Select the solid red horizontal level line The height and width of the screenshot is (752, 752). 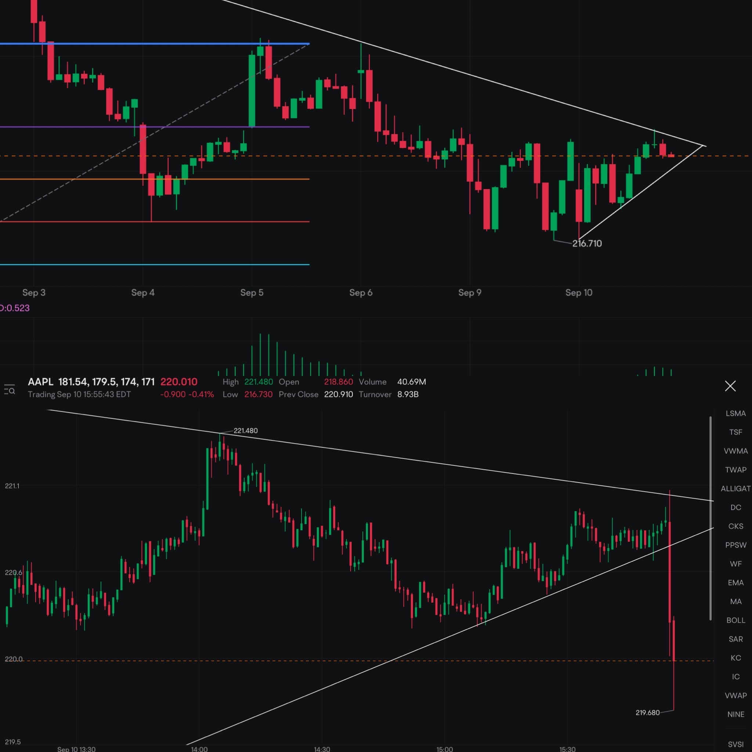click(x=155, y=222)
